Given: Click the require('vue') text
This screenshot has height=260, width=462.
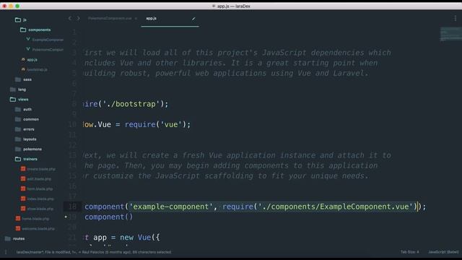Looking at the screenshot, I should pyautogui.click(x=157, y=124).
